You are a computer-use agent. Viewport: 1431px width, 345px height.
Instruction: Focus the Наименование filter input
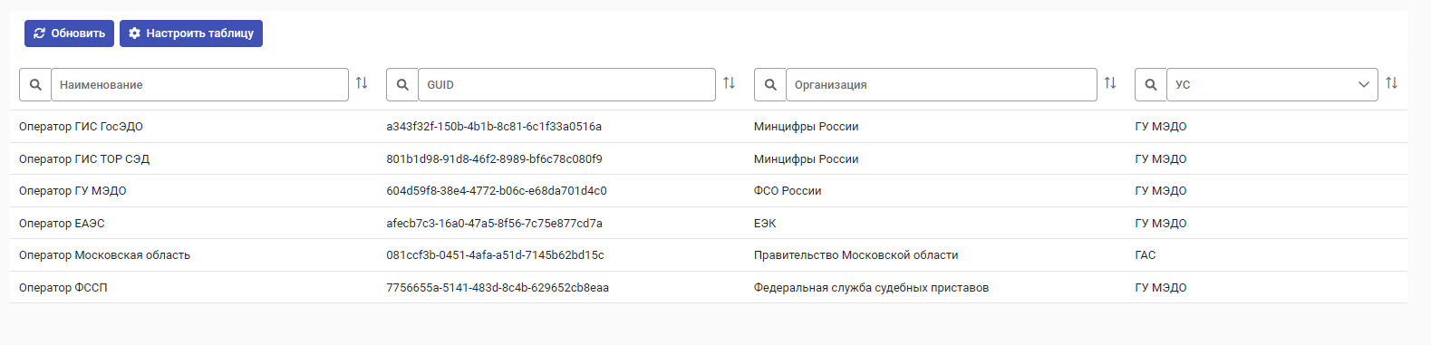[x=199, y=84]
